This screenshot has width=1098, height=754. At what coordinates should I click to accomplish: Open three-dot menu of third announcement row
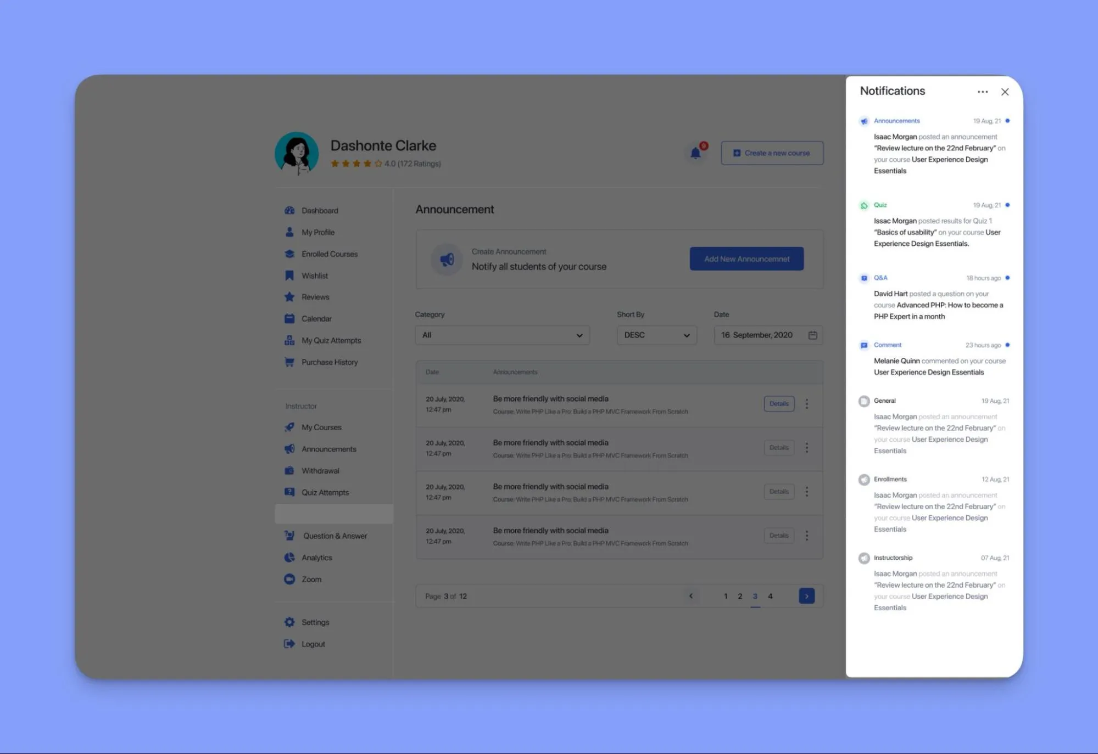[x=807, y=492]
